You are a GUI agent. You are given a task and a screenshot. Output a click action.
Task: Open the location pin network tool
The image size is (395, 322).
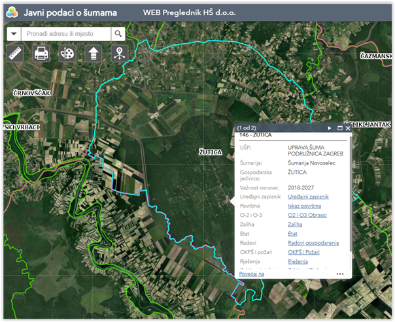coord(118,53)
